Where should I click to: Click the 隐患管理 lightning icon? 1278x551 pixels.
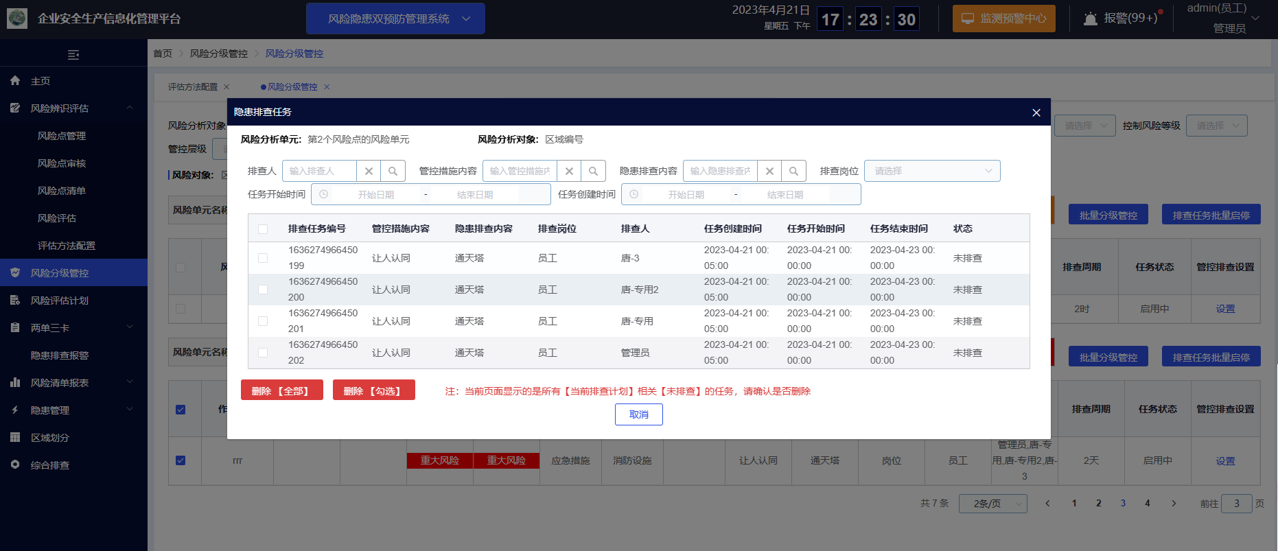[15, 410]
